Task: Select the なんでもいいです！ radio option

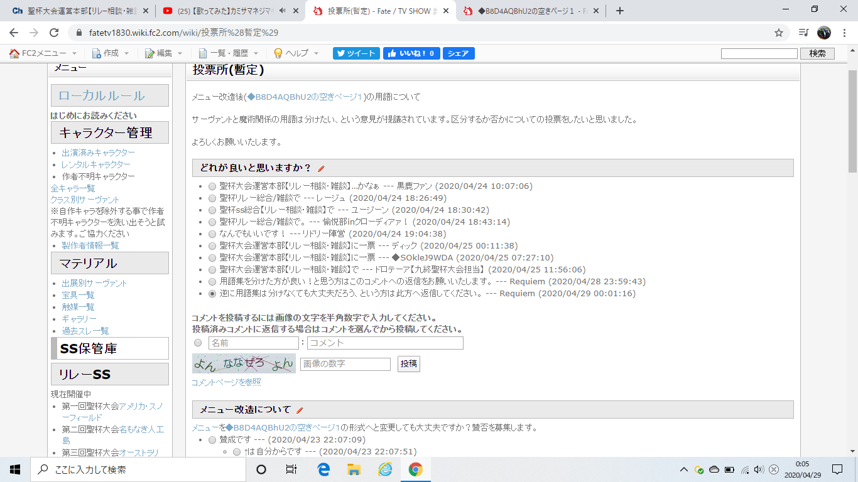Action: pyautogui.click(x=212, y=234)
